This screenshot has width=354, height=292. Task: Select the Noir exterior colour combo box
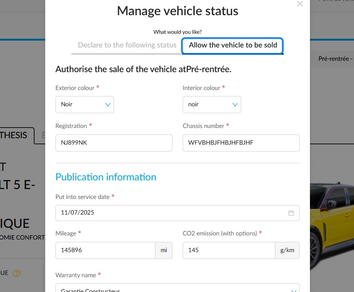[x=85, y=104]
